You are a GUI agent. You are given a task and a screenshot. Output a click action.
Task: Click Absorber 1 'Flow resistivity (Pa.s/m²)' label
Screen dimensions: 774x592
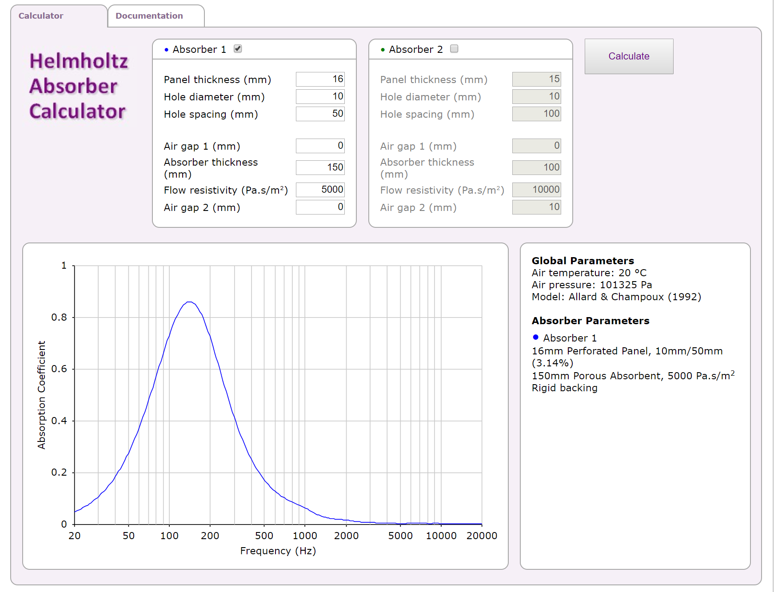coord(226,190)
